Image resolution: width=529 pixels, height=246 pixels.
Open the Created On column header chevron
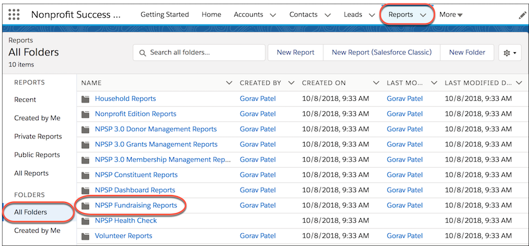376,83
